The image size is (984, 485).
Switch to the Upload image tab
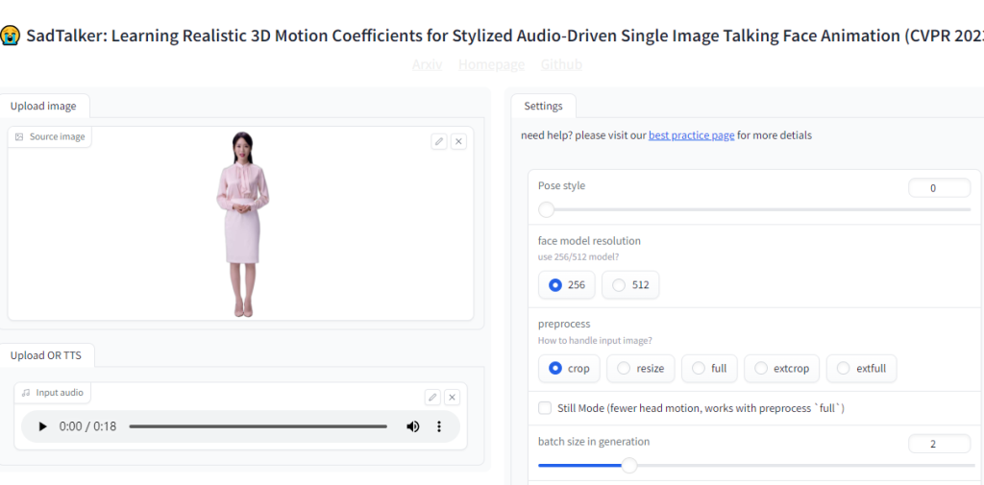click(43, 106)
